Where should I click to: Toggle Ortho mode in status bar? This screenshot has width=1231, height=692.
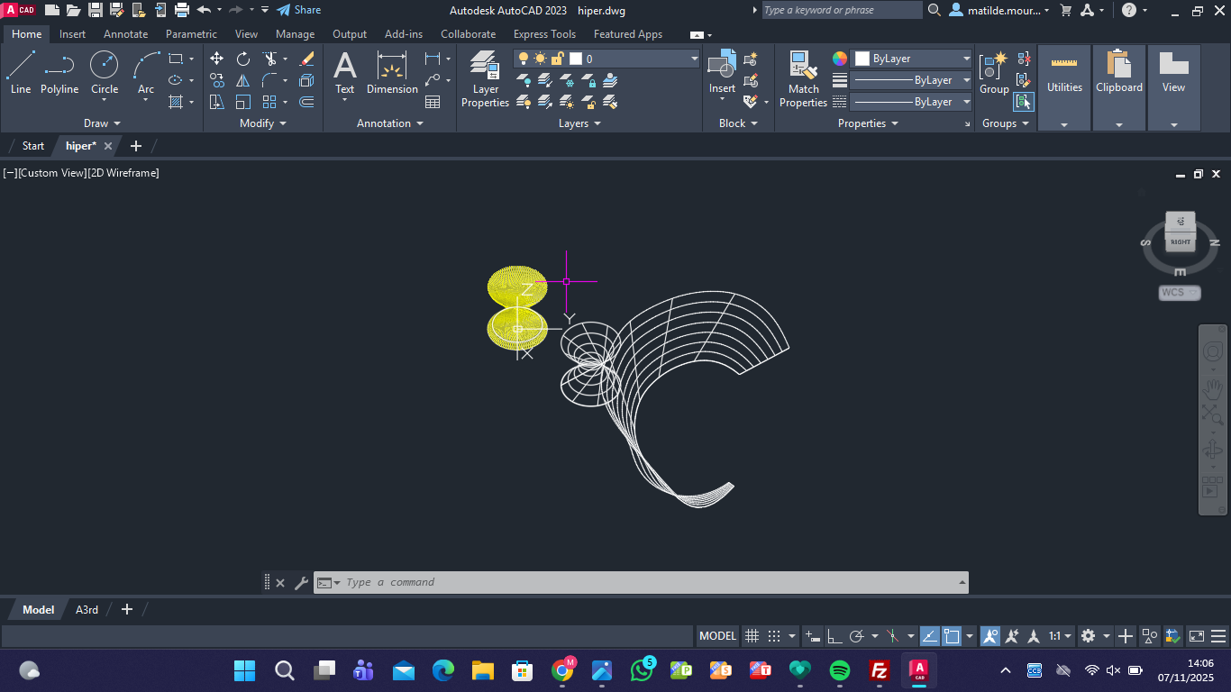(834, 636)
